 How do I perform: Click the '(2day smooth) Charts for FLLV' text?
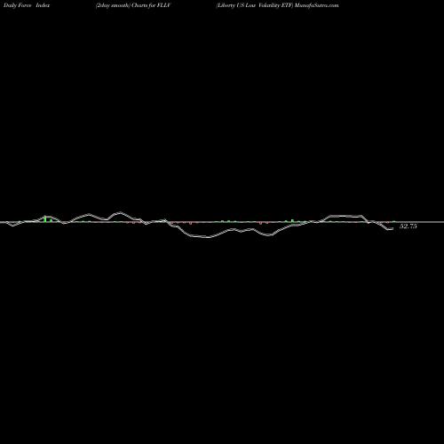[133, 5]
